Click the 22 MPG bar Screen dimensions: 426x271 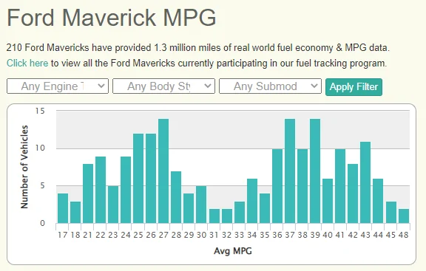pyautogui.click(x=101, y=190)
